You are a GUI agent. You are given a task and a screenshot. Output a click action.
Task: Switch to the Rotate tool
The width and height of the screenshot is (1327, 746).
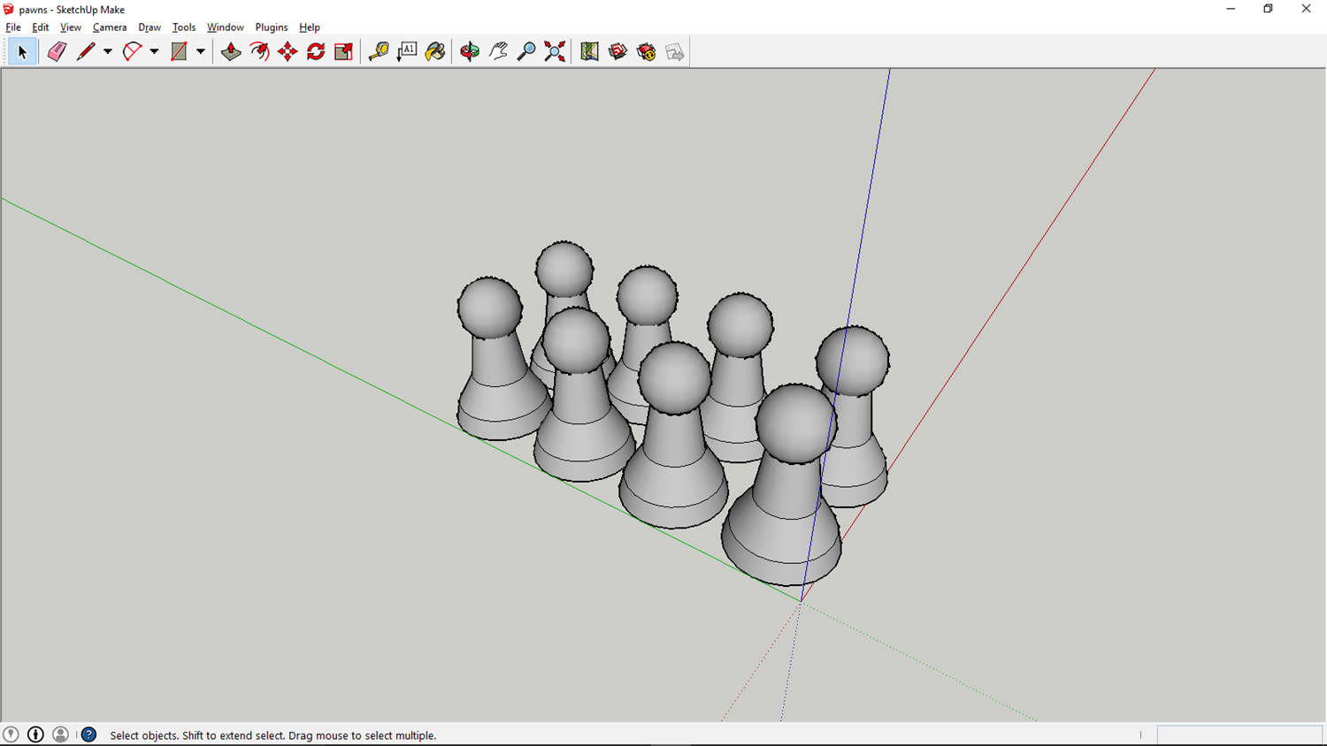point(315,51)
